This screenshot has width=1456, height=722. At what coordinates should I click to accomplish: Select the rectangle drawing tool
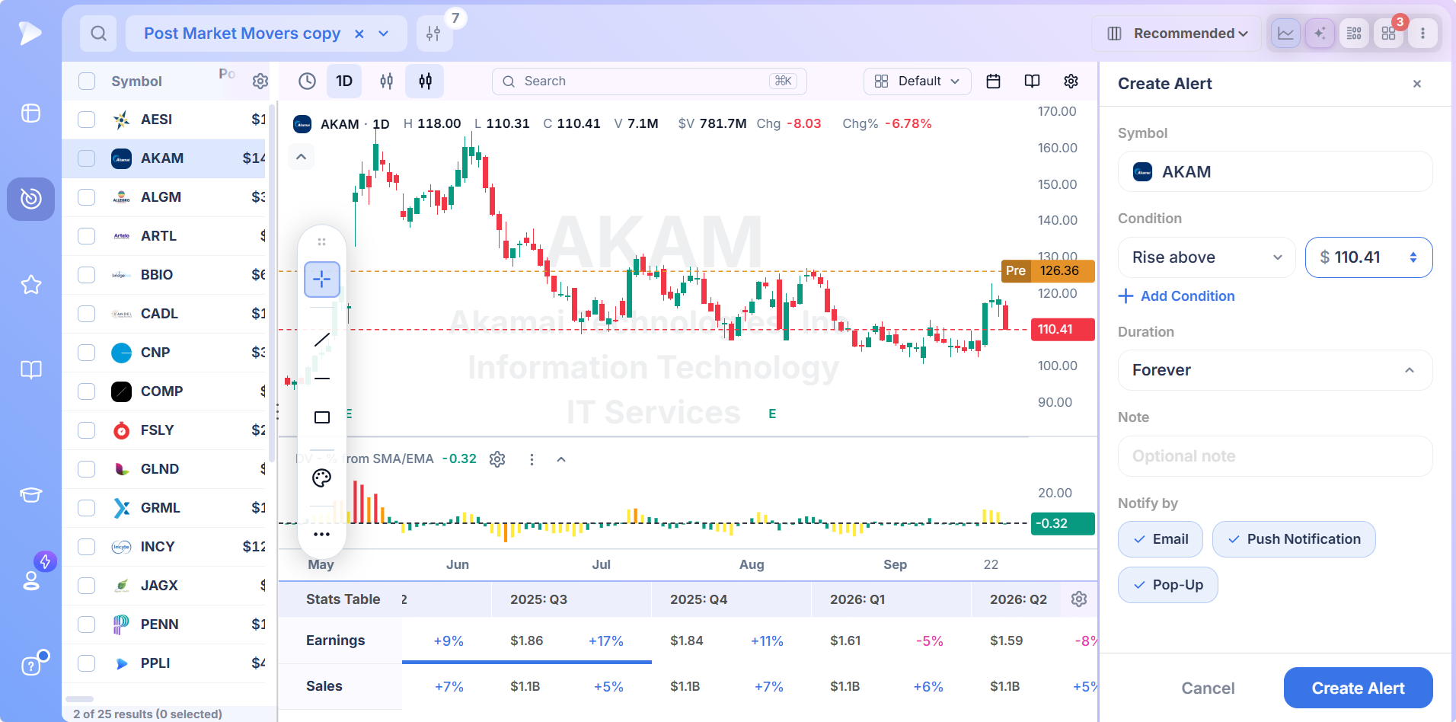(x=322, y=417)
